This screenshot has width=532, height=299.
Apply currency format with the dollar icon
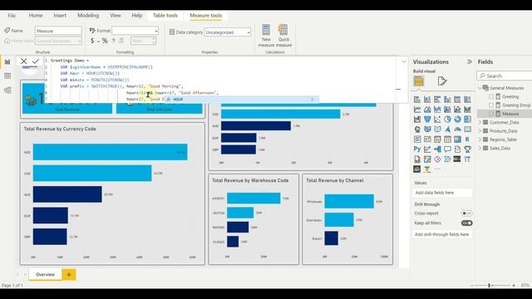[x=92, y=41]
